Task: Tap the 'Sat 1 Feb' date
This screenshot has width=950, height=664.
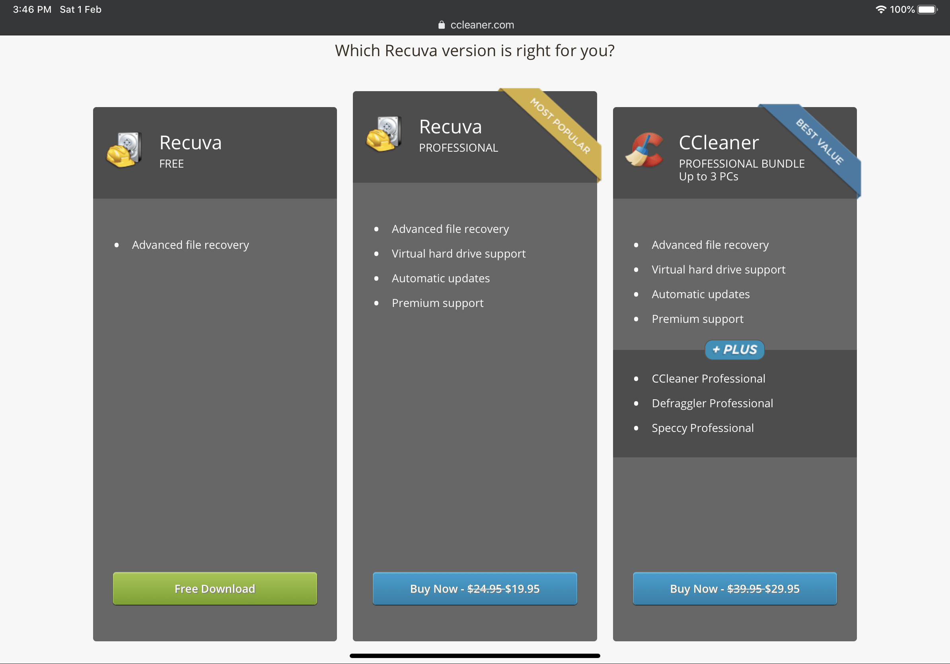Action: pos(81,9)
